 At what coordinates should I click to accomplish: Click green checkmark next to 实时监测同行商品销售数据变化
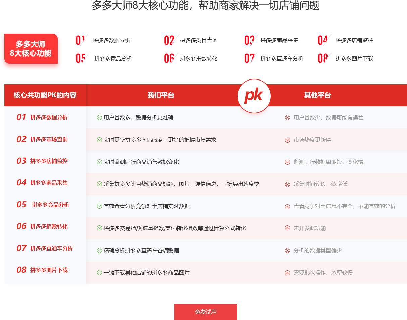pyautogui.click(x=99, y=162)
